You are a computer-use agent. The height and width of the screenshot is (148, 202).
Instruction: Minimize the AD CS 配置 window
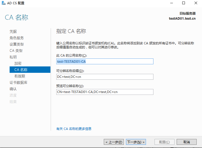172,3
